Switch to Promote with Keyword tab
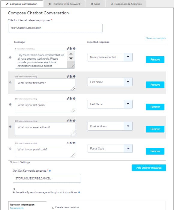 pos(64,4)
